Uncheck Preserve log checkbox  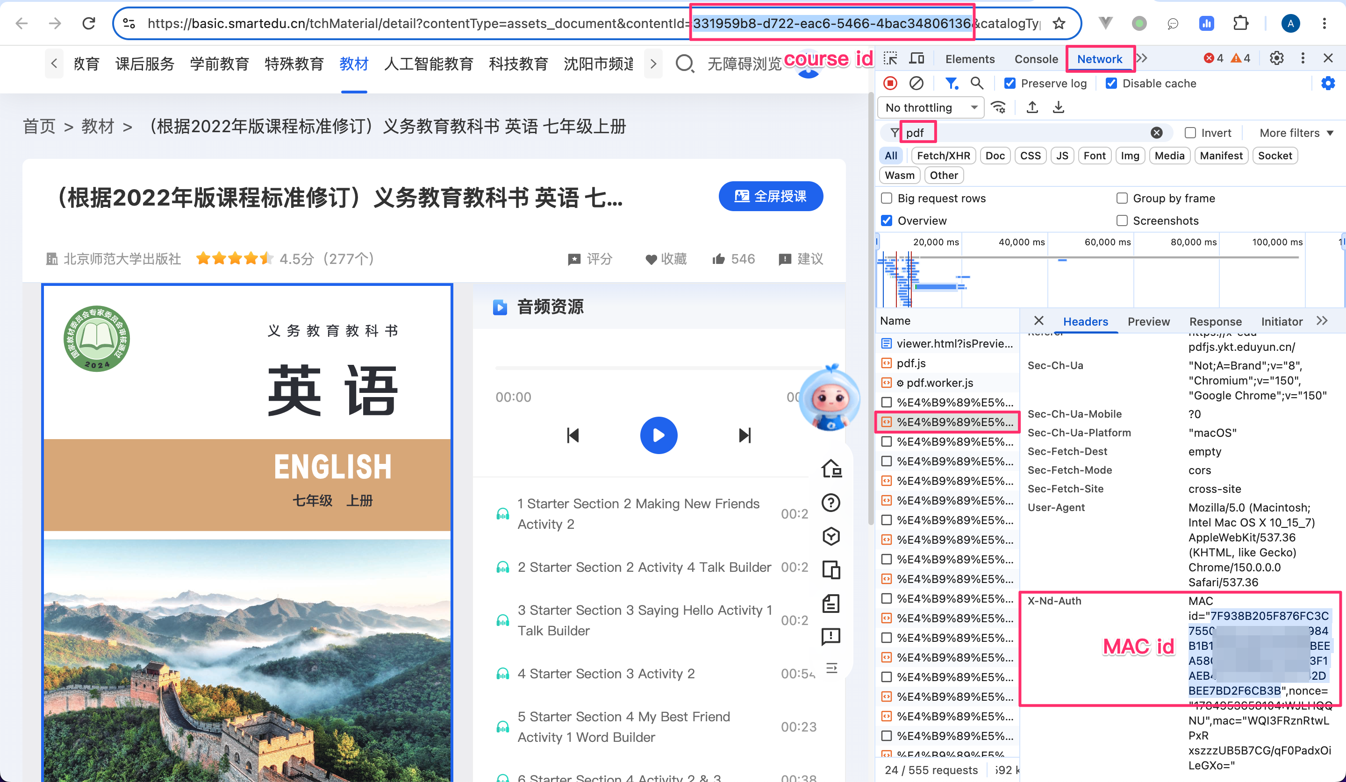(x=1009, y=83)
